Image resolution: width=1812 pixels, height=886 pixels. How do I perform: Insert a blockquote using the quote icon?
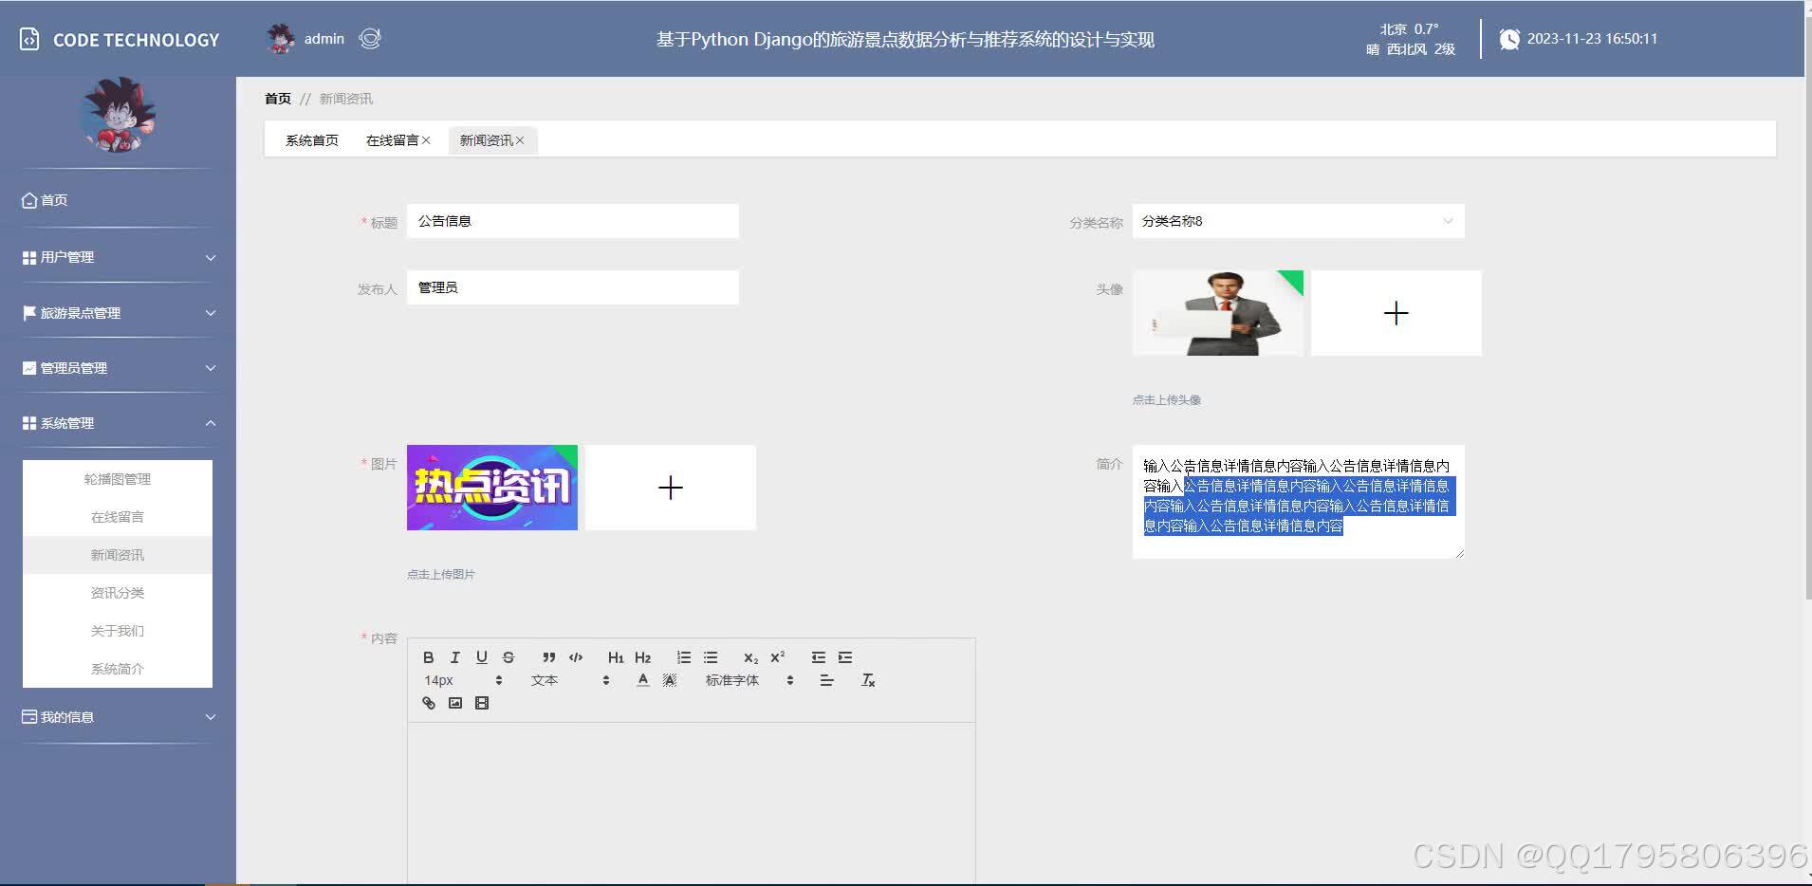tap(549, 656)
